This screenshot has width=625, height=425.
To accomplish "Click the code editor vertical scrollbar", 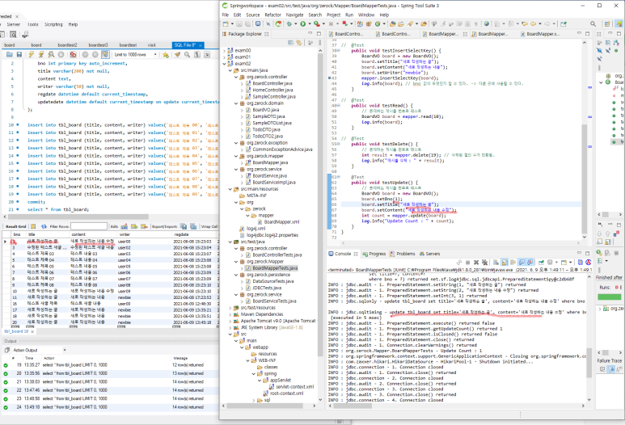I will click(585, 178).
